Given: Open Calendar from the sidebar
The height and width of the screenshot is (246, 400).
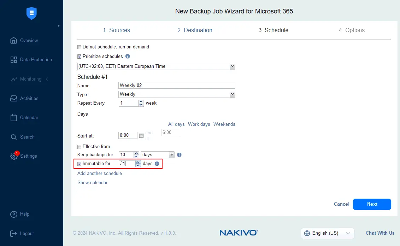Looking at the screenshot, I should pos(24,118).
